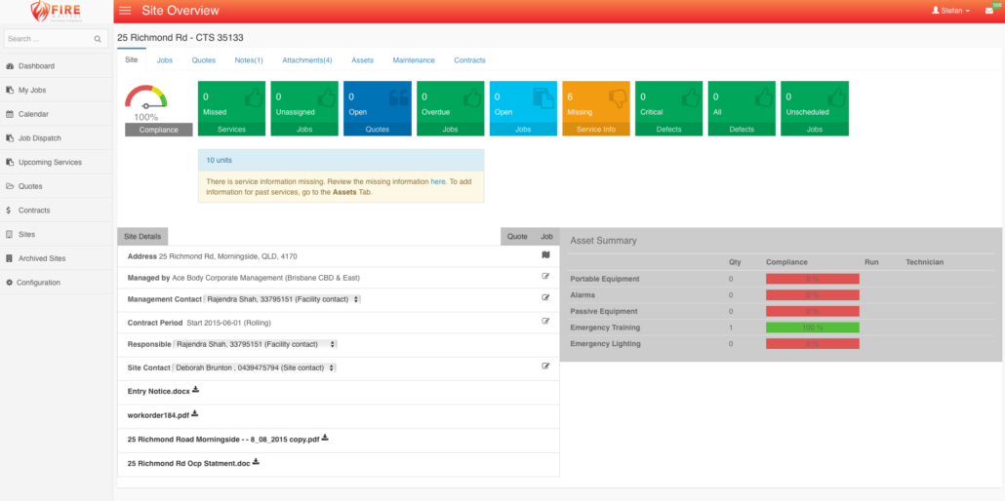1005x501 pixels.
Task: Open the mail notifications icon
Action: point(988,11)
